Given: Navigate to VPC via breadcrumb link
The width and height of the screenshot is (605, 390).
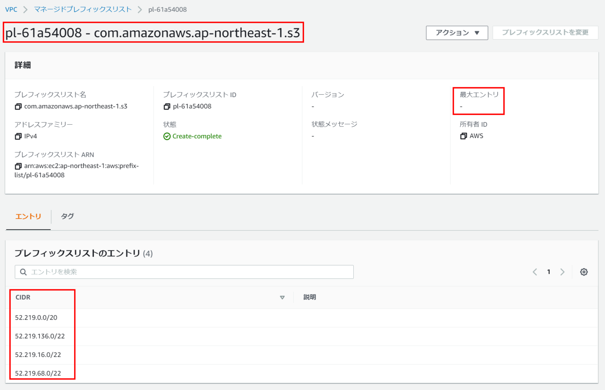Looking at the screenshot, I should point(11,9).
